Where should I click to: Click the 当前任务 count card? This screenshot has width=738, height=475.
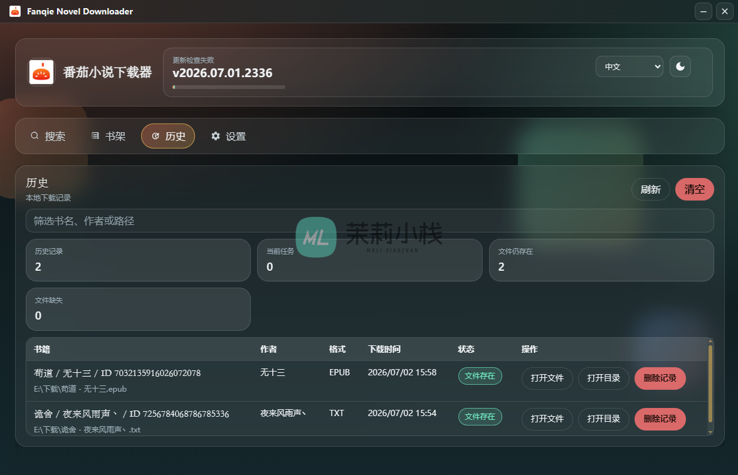[369, 260]
